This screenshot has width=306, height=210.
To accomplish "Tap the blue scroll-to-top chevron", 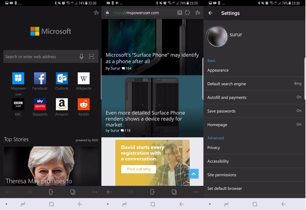I will (x=194, y=173).
